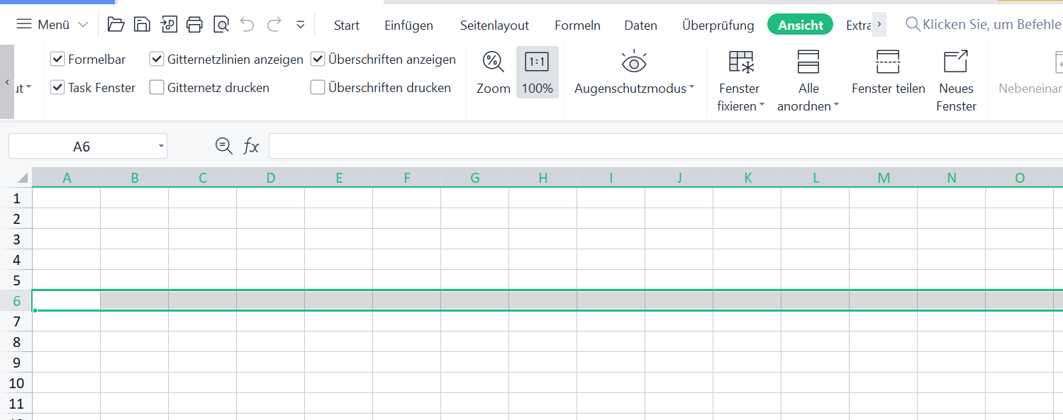Open Print Preview icon
Screen dimensions: 1063x420
click(221, 25)
